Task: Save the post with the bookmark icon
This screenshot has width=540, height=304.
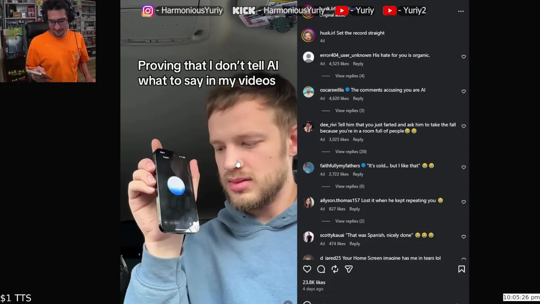Action: point(462,269)
